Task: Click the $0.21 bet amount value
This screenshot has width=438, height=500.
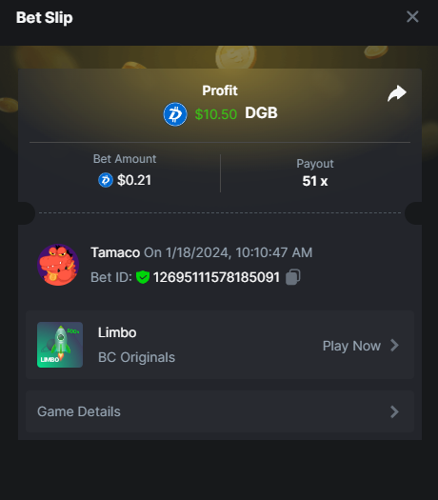Action: click(134, 180)
